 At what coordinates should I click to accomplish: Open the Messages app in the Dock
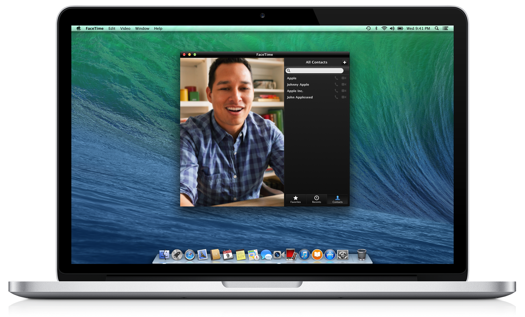pyautogui.click(x=266, y=255)
